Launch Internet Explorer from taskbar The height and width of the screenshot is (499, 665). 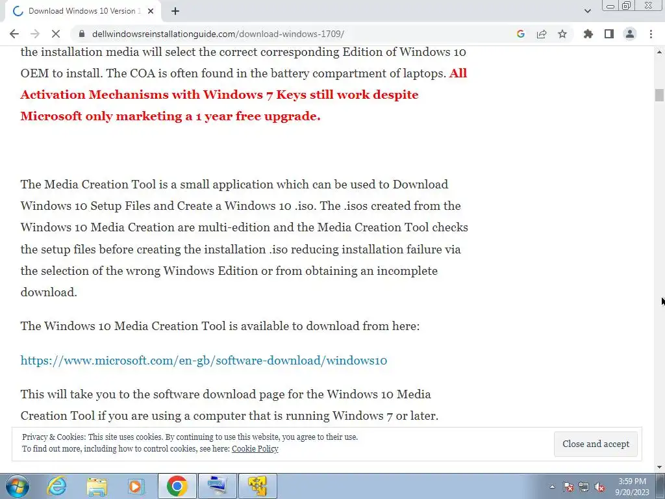(x=57, y=486)
